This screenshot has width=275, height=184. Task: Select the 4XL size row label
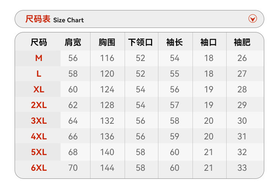pos(38,137)
